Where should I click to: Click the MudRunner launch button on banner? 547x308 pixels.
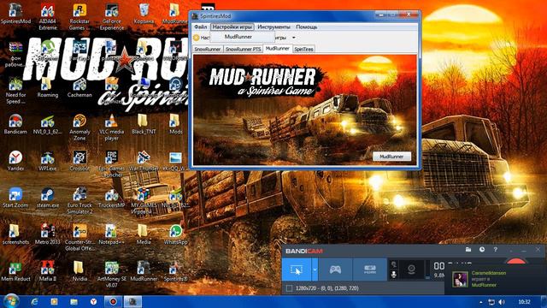[x=391, y=157]
